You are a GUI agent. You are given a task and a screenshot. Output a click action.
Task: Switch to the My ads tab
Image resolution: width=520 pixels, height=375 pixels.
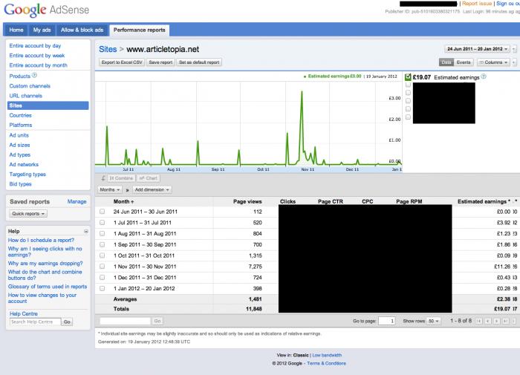(42, 30)
